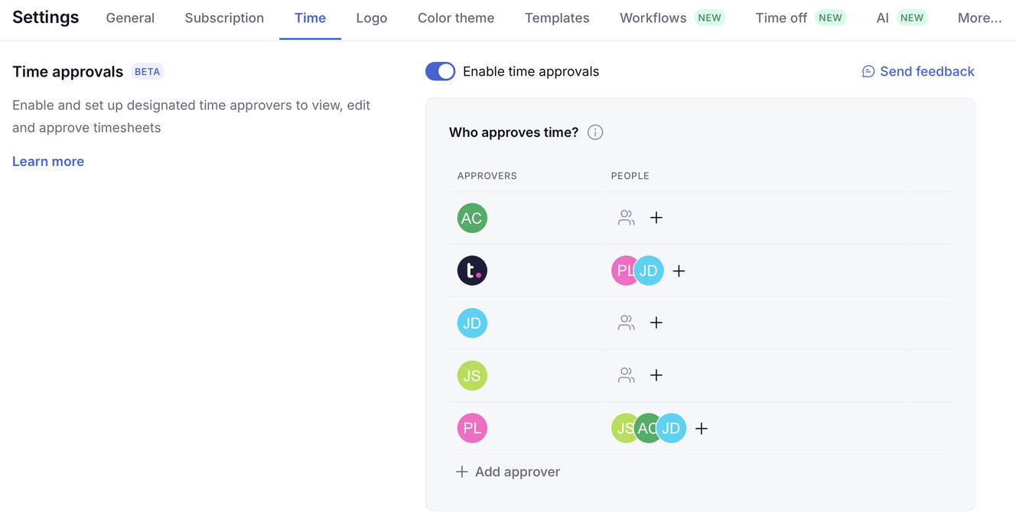The height and width of the screenshot is (512, 1016).
Task: Click the pink PL approver avatar
Action: (x=472, y=428)
